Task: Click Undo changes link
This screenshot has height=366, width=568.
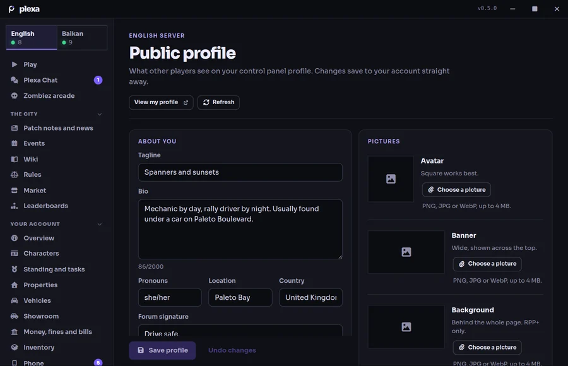Action: pos(232,350)
